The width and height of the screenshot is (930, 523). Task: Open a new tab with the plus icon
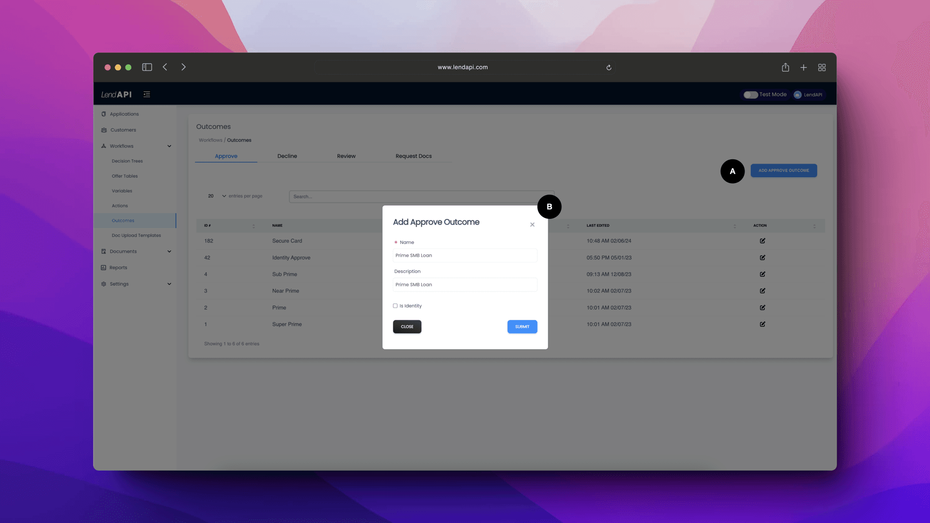click(x=804, y=67)
